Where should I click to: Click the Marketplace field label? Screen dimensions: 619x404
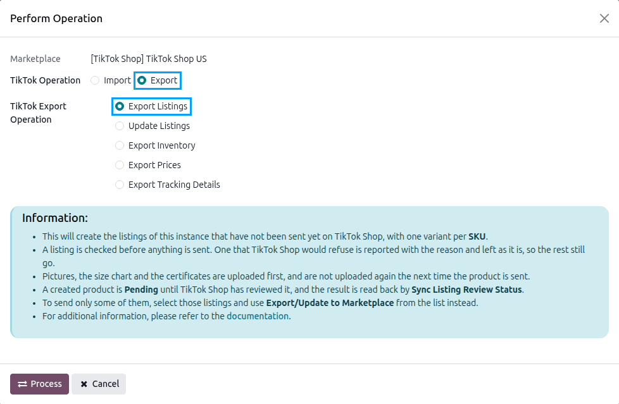tap(35, 59)
